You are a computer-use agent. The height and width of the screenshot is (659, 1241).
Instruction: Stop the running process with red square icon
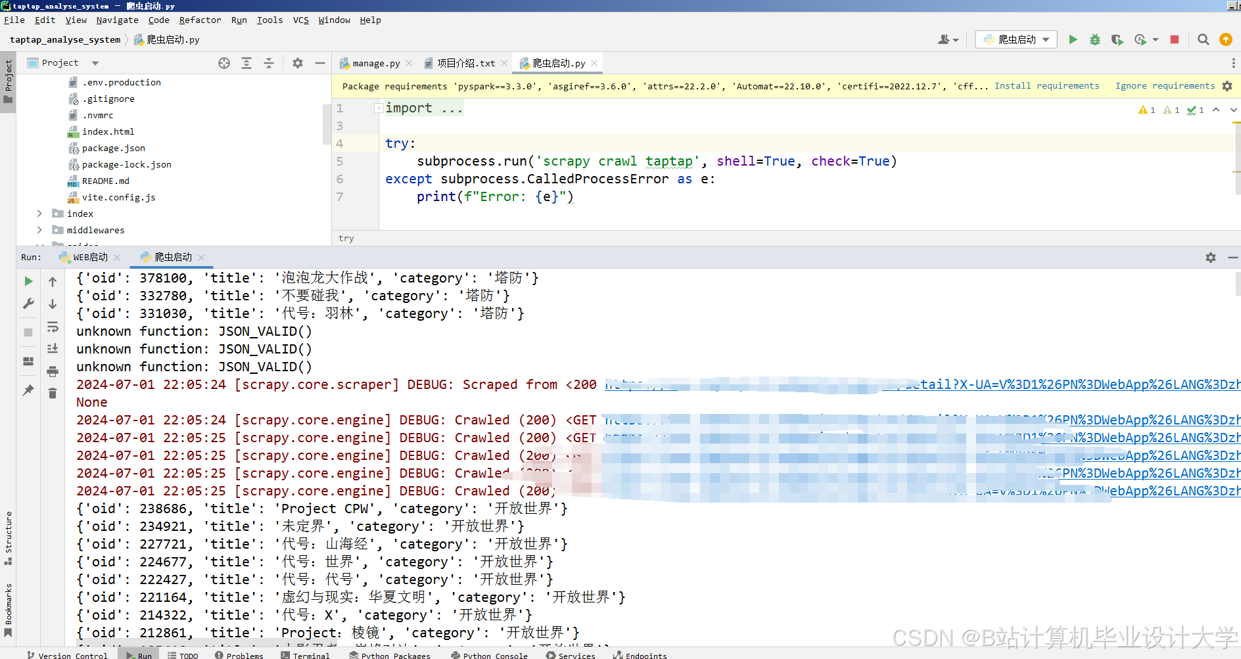[x=1175, y=39]
